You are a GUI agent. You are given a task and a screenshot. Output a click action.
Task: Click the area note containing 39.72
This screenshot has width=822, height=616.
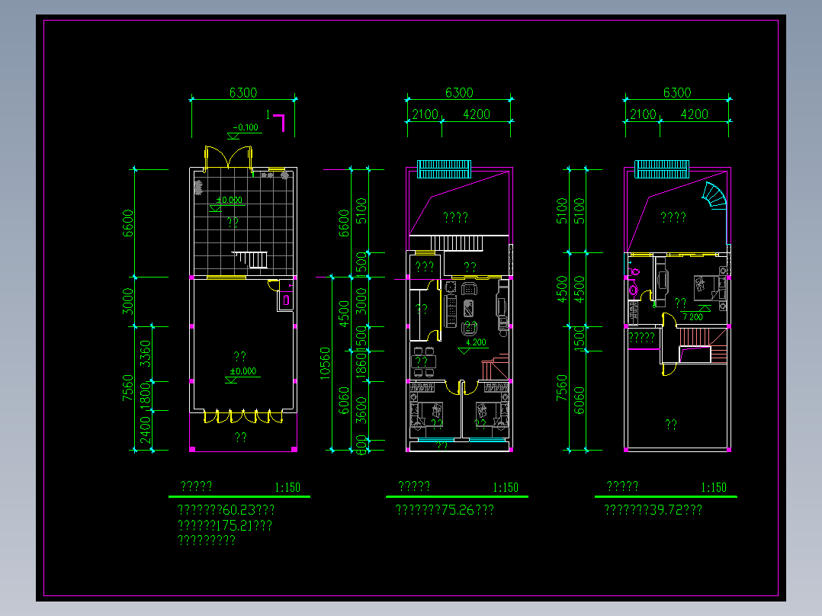tap(653, 509)
